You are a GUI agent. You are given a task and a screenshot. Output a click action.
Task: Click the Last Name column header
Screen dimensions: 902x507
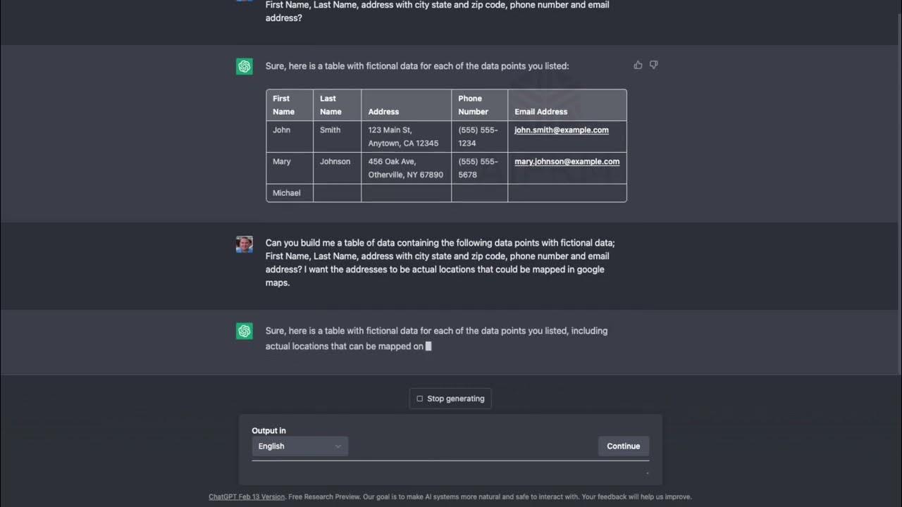click(x=330, y=105)
